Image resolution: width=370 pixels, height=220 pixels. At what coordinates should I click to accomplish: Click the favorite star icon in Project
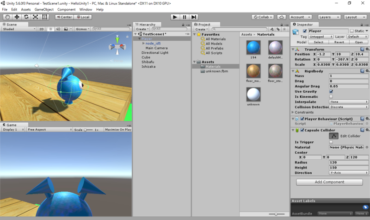[284, 29]
